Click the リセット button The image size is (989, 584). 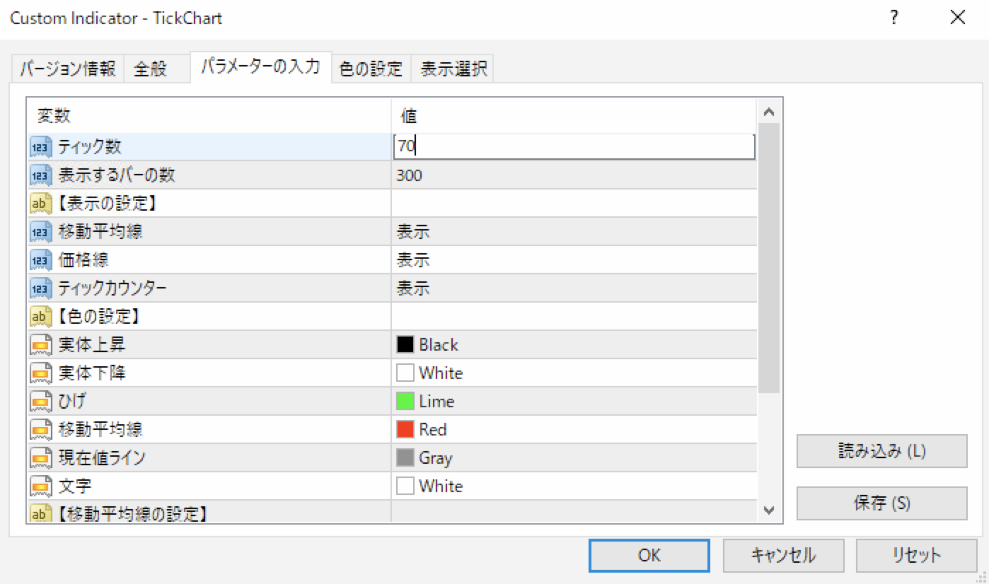coord(916,555)
